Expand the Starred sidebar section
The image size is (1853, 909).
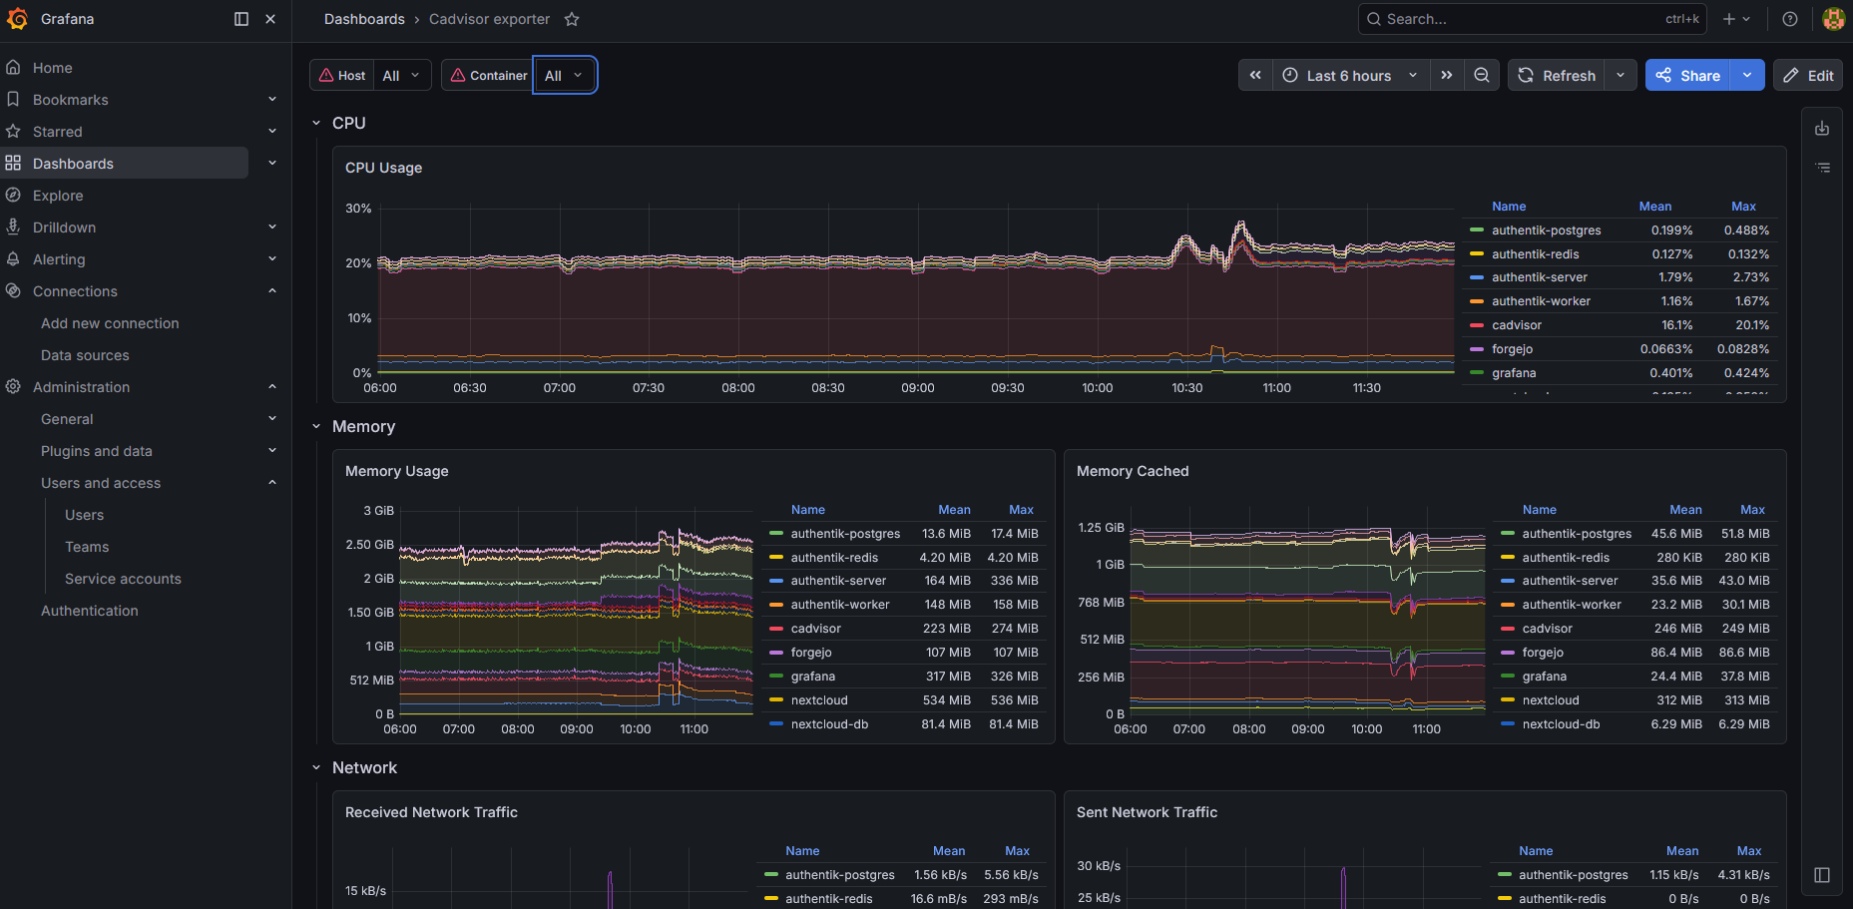272,132
